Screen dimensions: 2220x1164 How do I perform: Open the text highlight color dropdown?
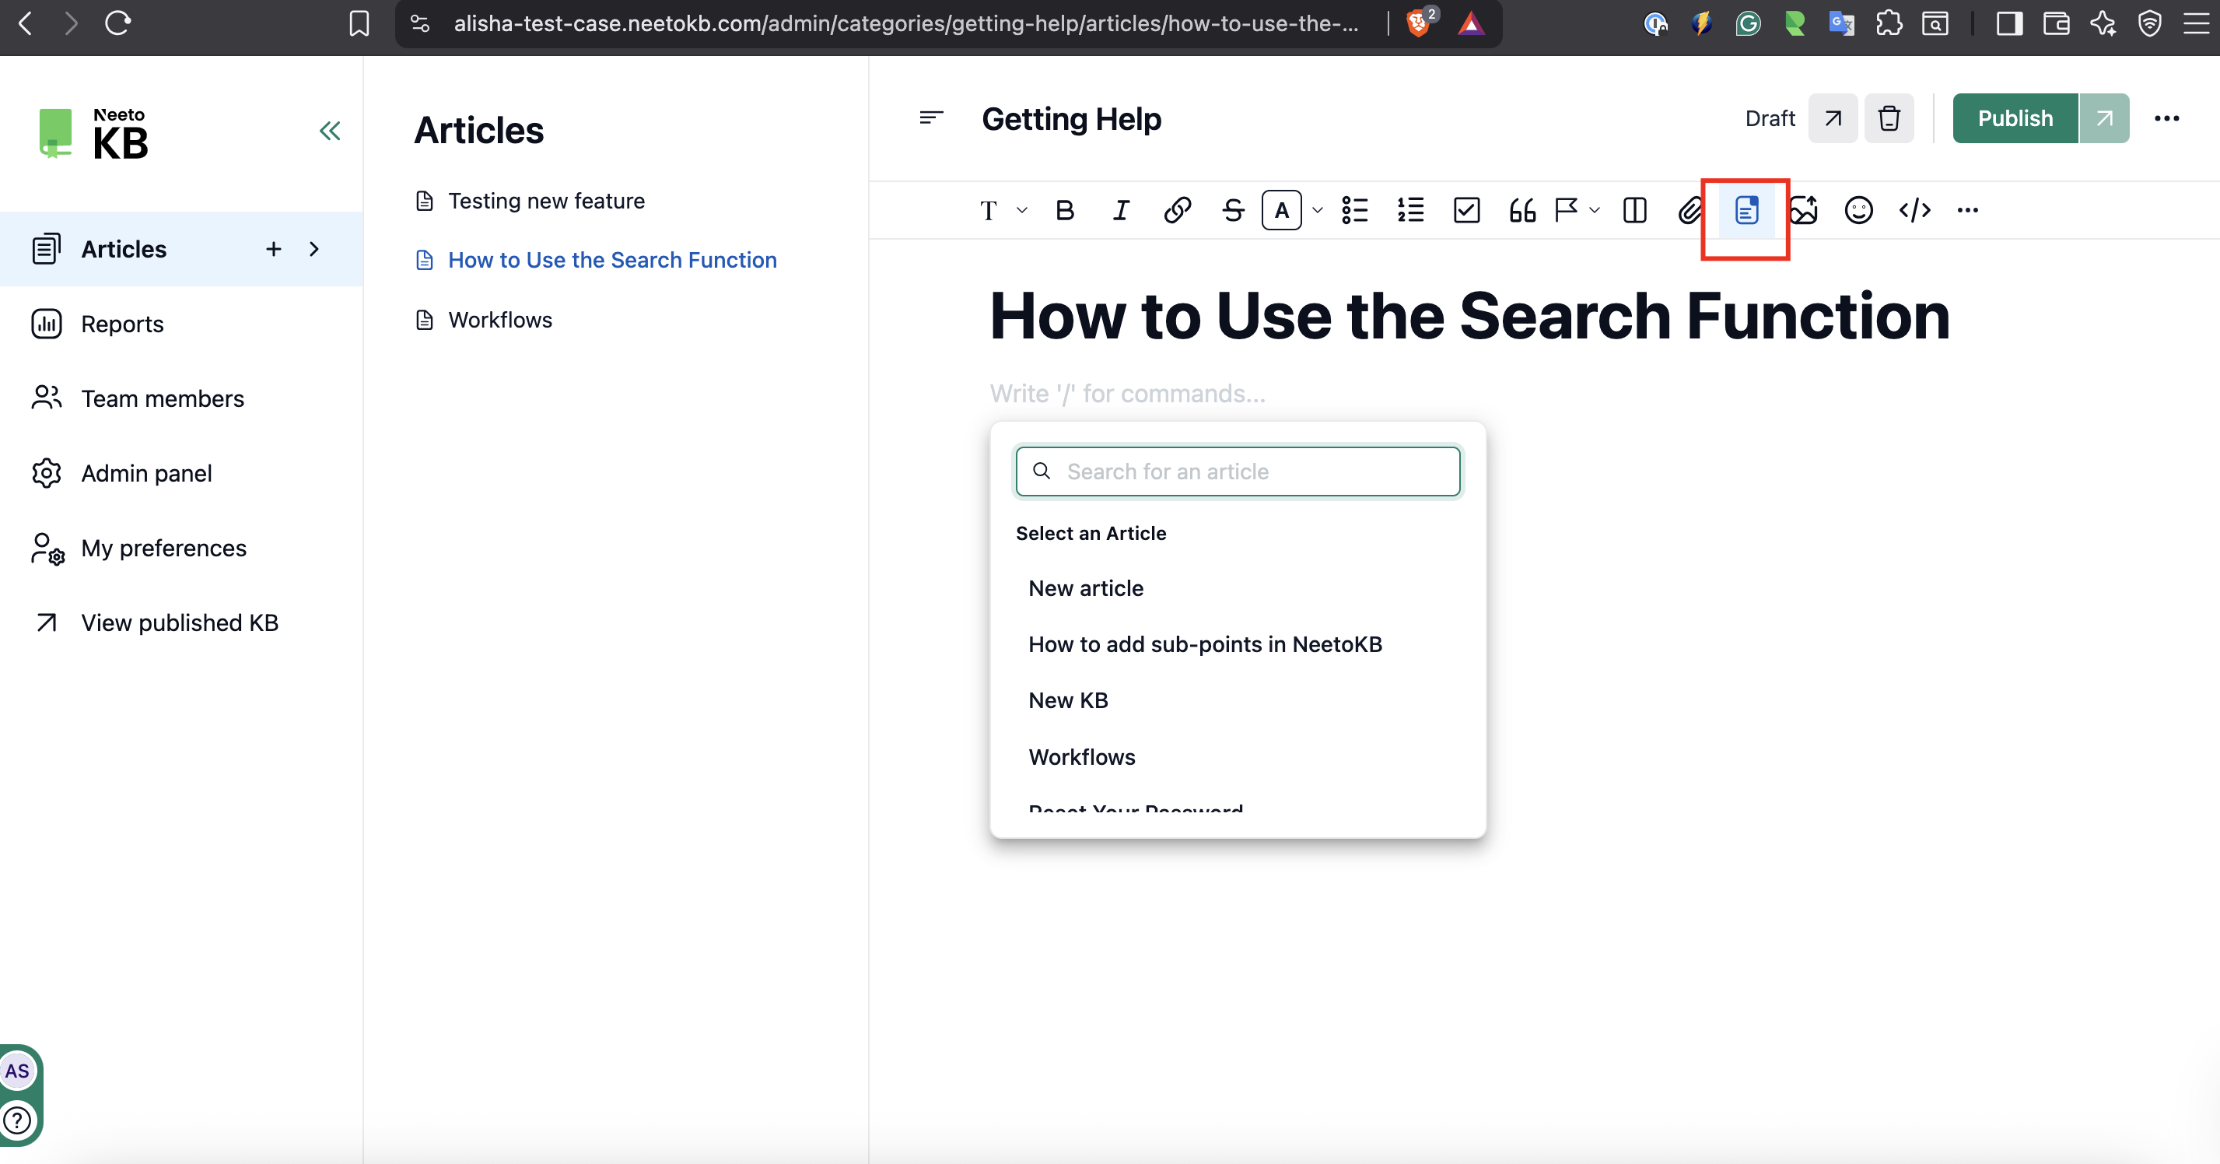click(x=1317, y=210)
